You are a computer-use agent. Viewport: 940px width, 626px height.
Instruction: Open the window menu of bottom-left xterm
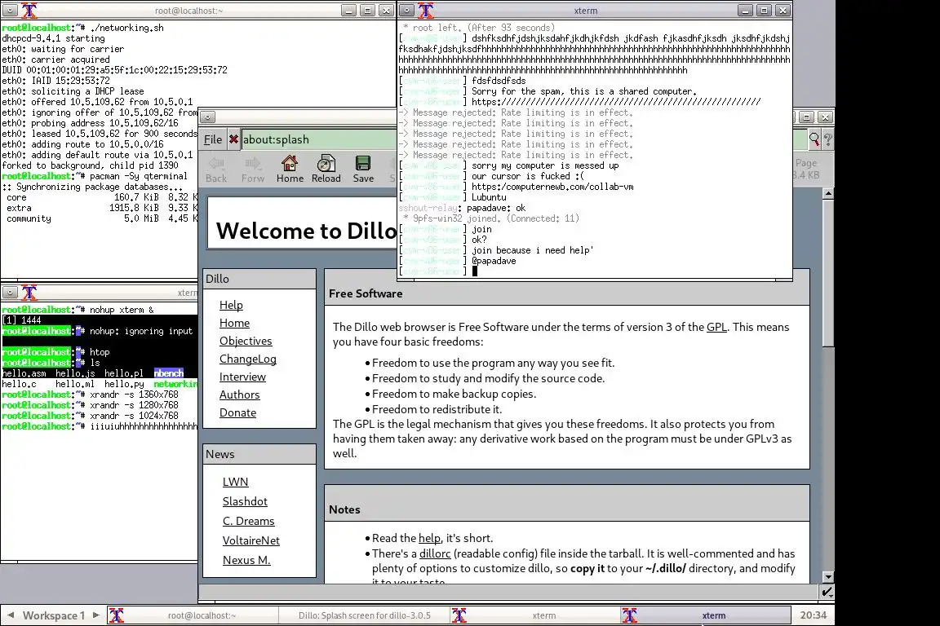(x=10, y=293)
